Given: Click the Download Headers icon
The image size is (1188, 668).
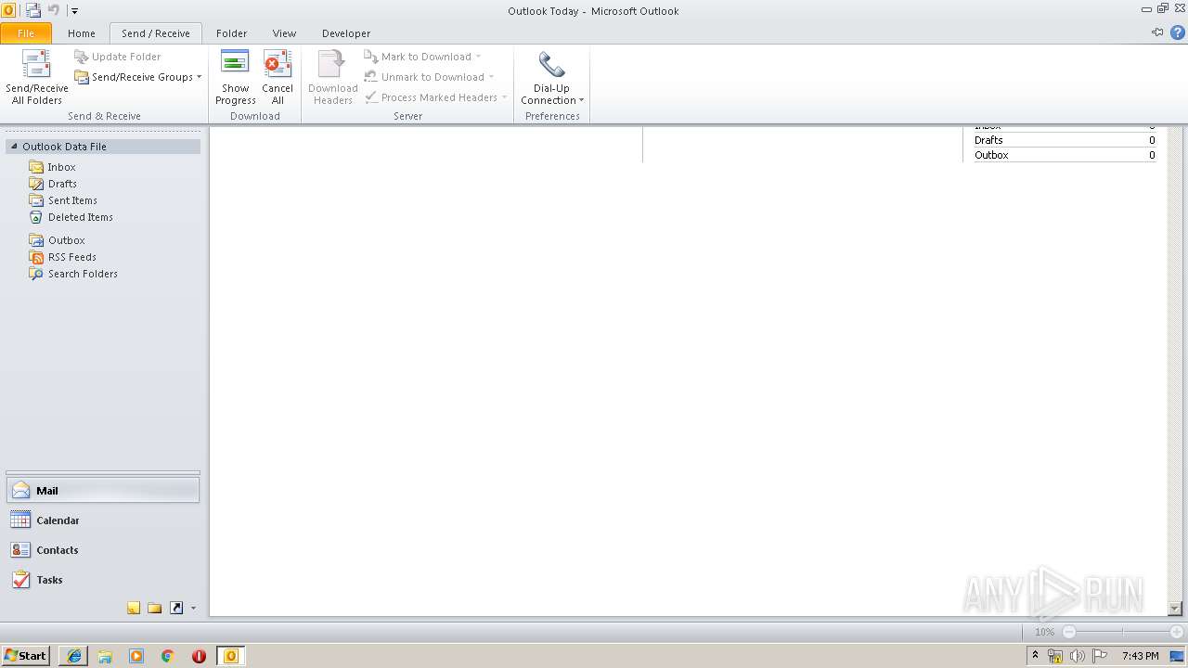Looking at the screenshot, I should (x=332, y=78).
